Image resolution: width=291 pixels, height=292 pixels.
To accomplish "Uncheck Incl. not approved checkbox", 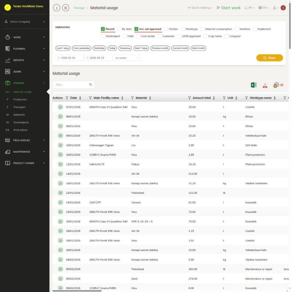I will (136, 29).
